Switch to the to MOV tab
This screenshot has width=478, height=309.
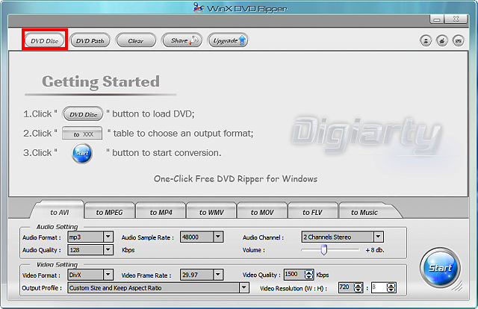[x=262, y=212]
